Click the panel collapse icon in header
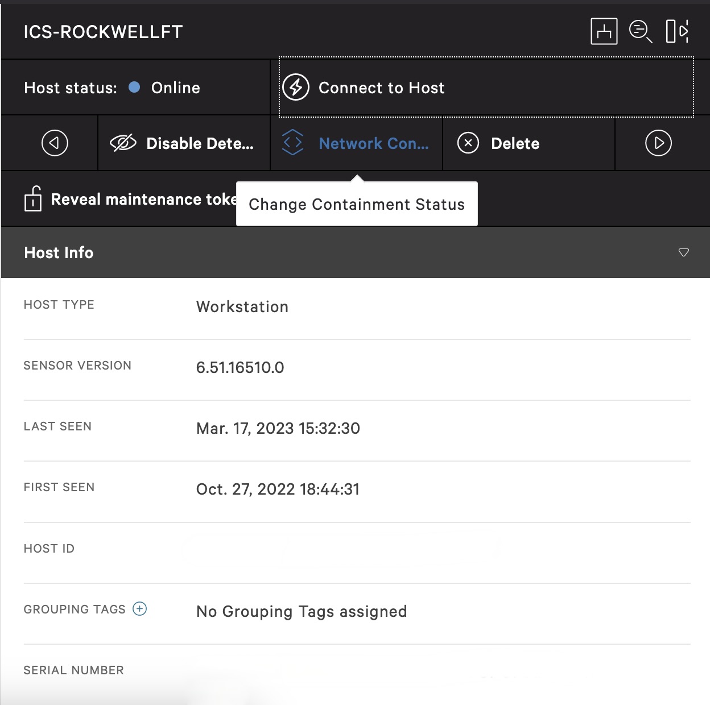 (677, 31)
